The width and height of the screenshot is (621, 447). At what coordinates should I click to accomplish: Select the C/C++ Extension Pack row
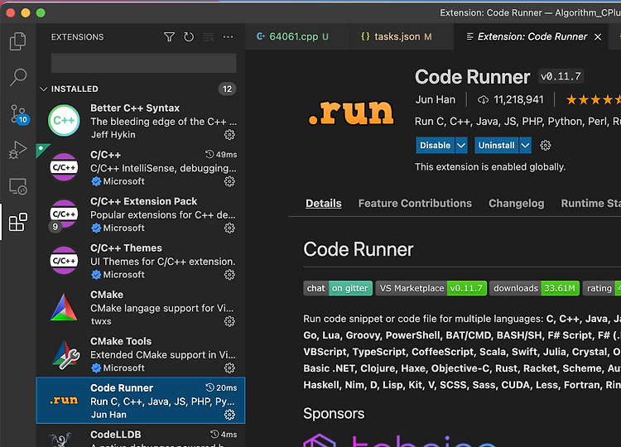(x=141, y=214)
